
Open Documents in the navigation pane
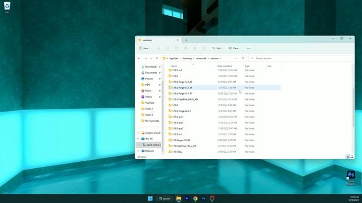click(151, 73)
